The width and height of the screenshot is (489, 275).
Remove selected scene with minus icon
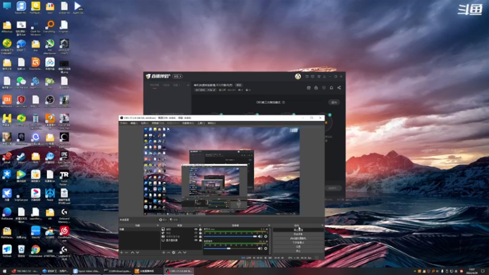click(127, 252)
